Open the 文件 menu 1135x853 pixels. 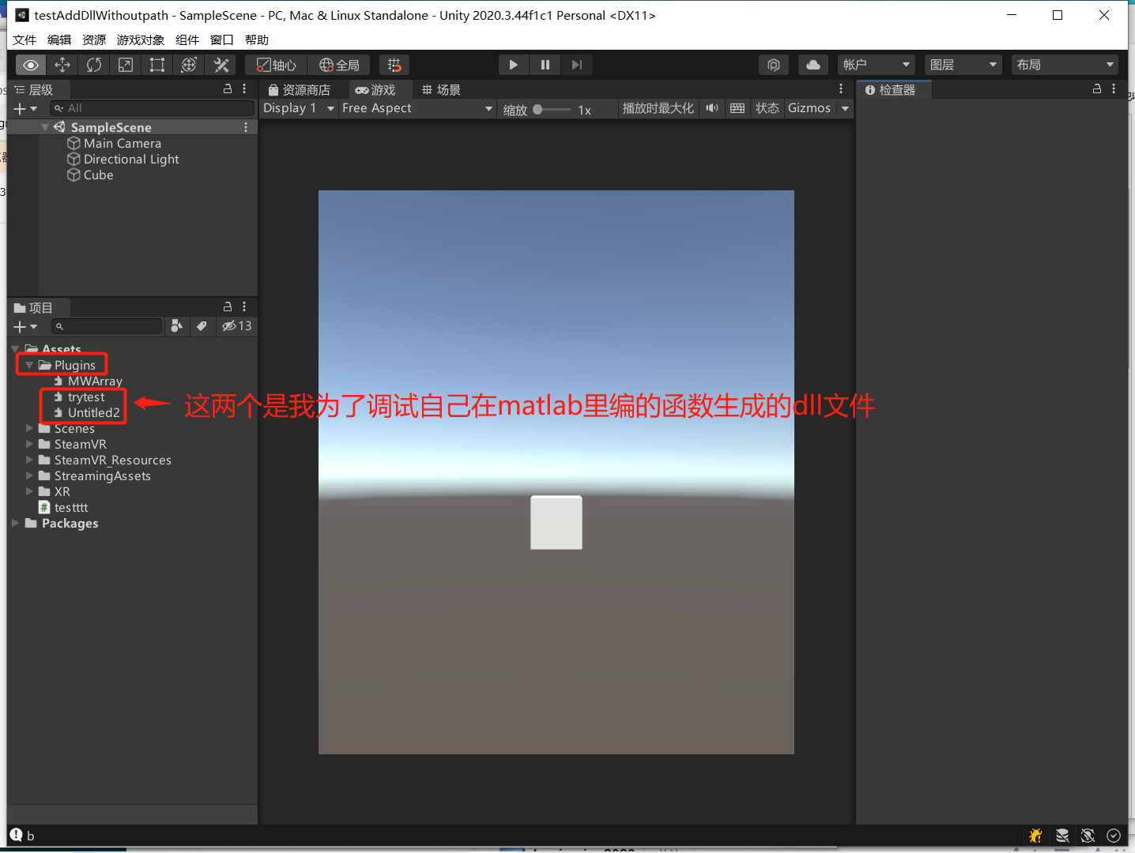[25, 39]
